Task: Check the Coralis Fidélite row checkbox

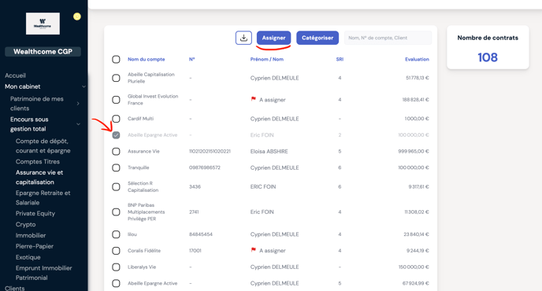Action: [x=116, y=251]
